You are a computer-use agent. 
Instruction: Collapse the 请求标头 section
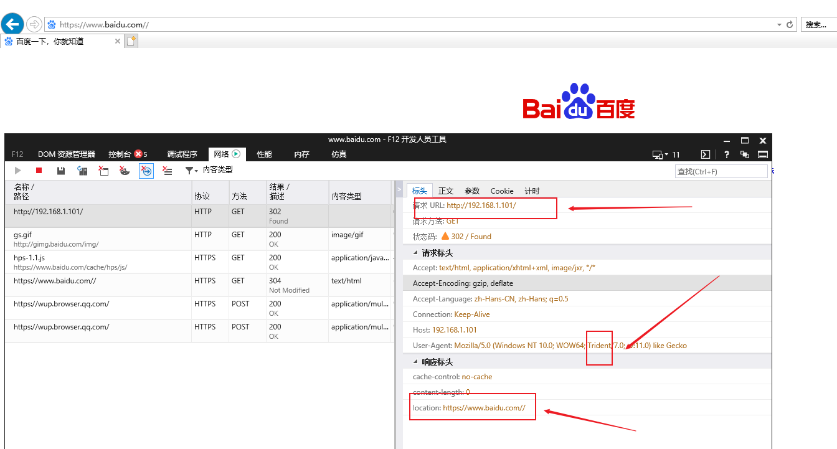coord(416,253)
